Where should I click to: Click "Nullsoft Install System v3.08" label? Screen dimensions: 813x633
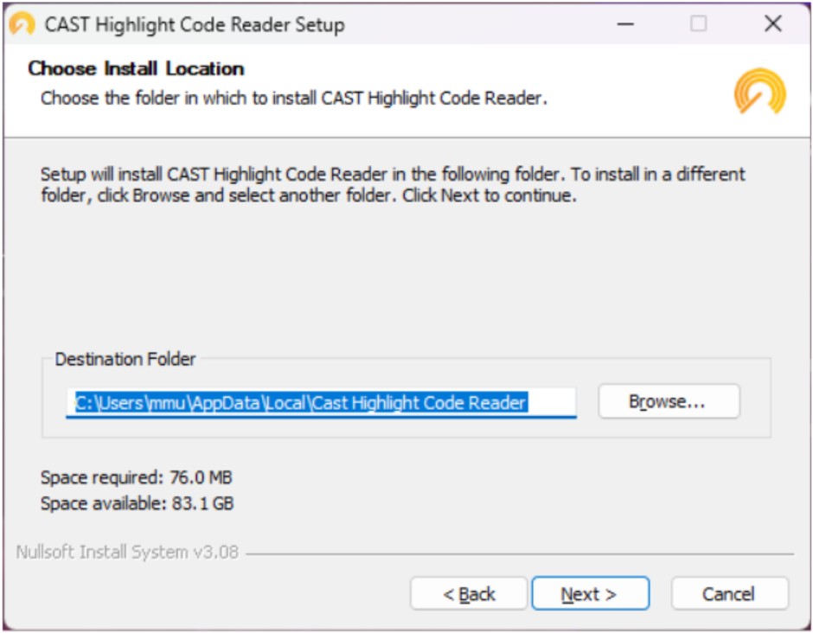point(127,552)
